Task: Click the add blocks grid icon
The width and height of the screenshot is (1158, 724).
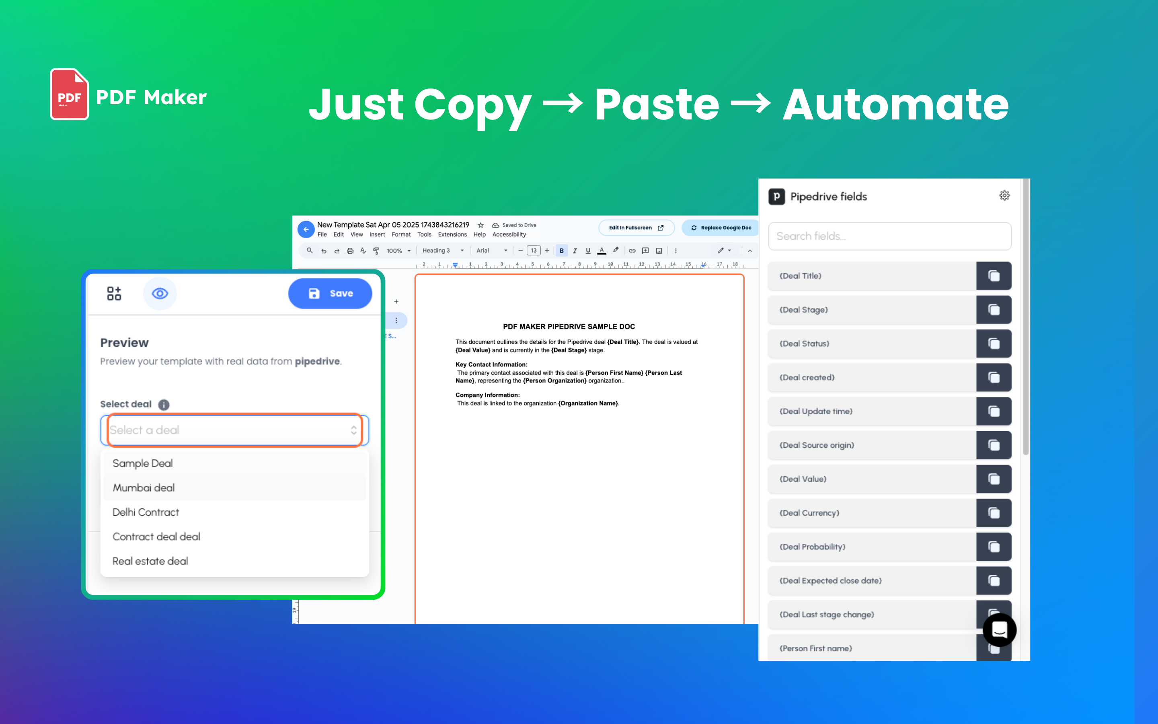Action: [x=114, y=293]
